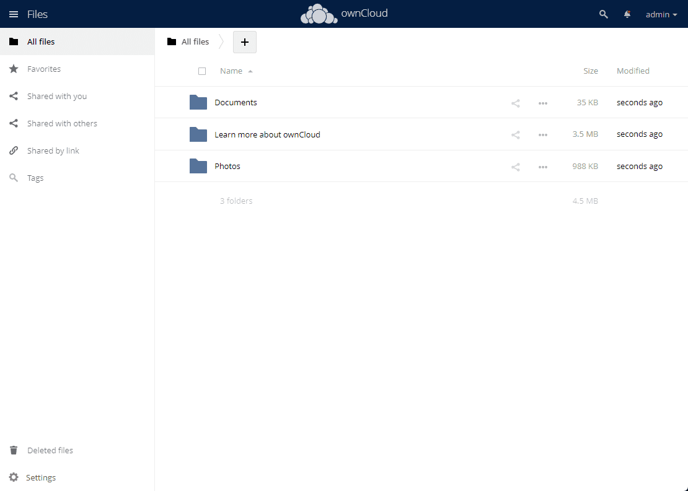
Task: Share the Documents folder
Action: (x=516, y=103)
